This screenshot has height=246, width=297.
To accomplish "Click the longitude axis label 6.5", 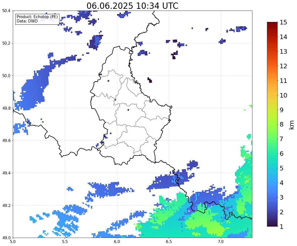I will click(x=169, y=242).
